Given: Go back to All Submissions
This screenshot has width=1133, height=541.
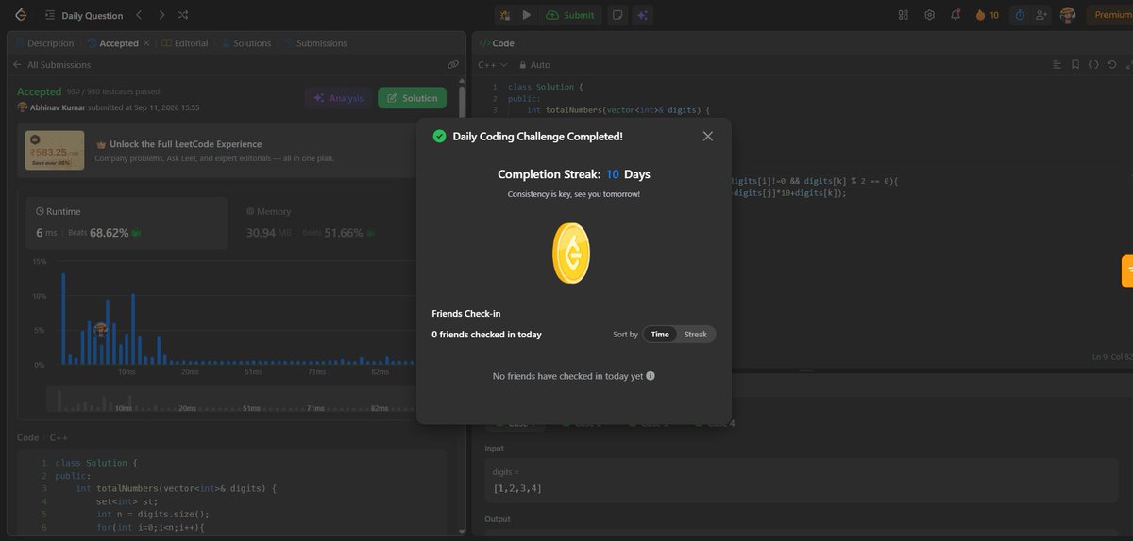Looking at the screenshot, I should click(52, 65).
